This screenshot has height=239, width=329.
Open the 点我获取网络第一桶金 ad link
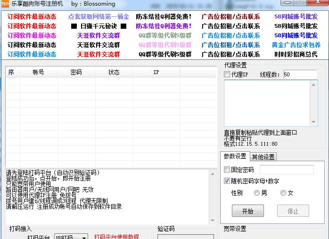(99, 16)
